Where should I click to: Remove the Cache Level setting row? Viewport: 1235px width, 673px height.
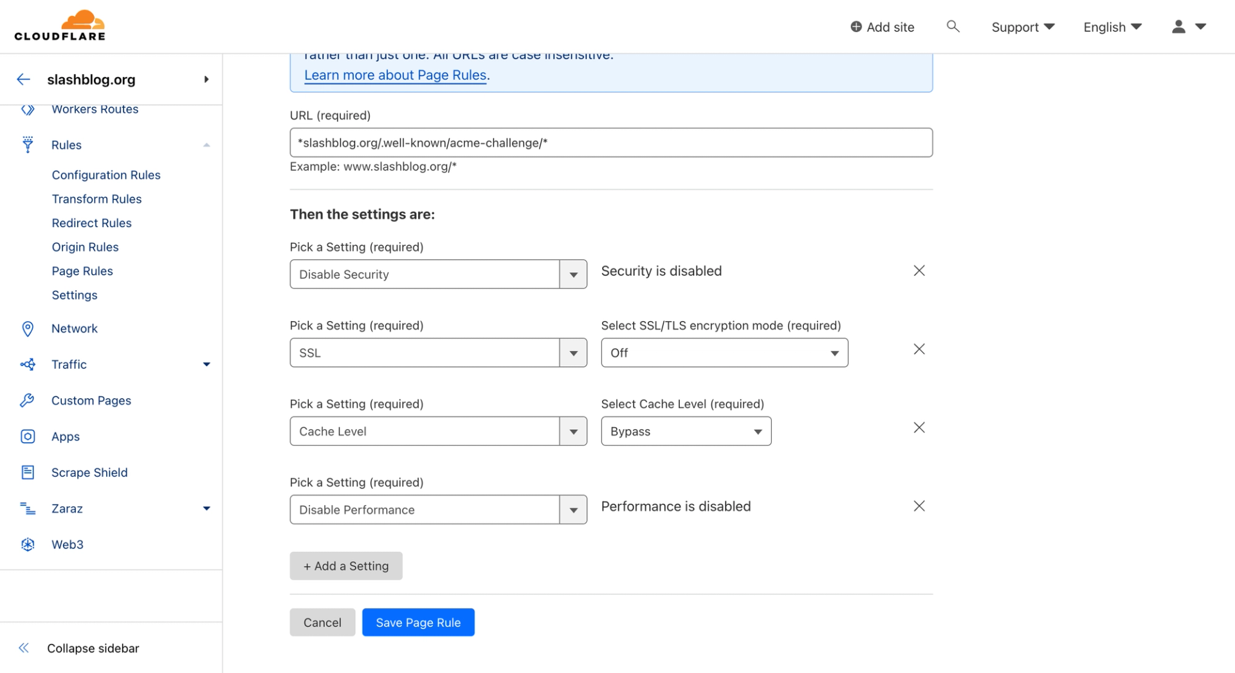(x=919, y=428)
